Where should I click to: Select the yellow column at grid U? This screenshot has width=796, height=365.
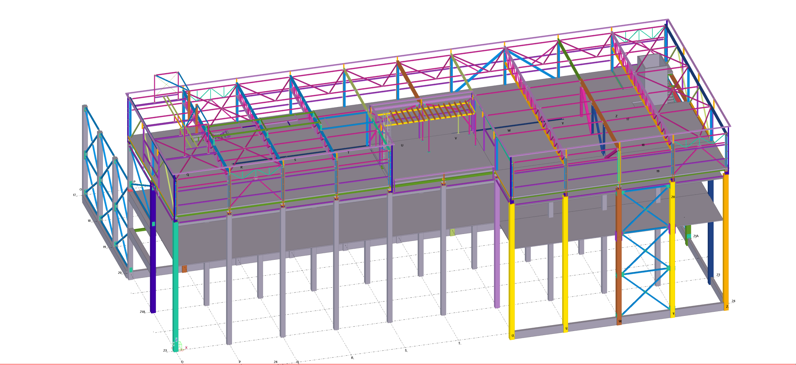(x=511, y=274)
